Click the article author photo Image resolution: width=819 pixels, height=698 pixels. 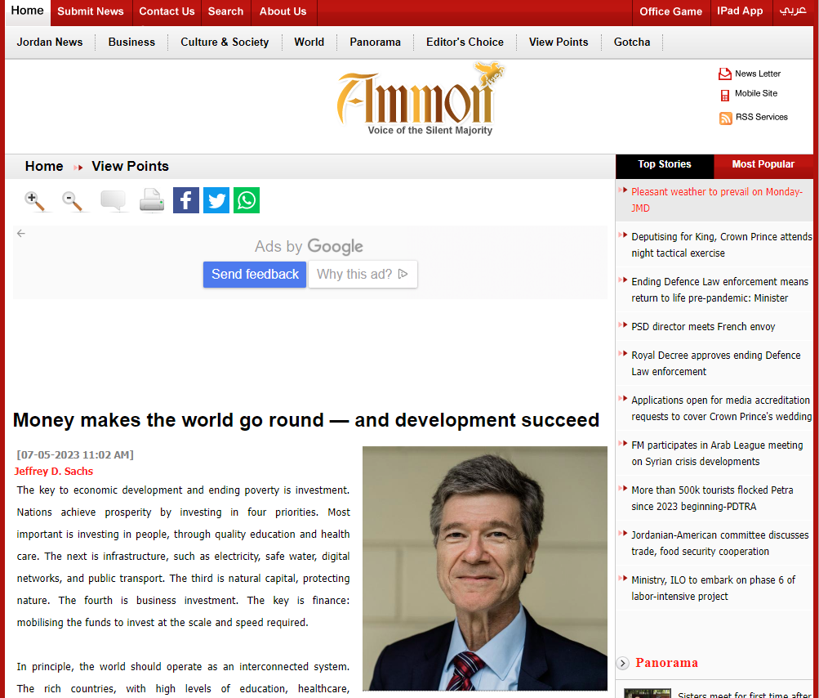click(x=485, y=569)
